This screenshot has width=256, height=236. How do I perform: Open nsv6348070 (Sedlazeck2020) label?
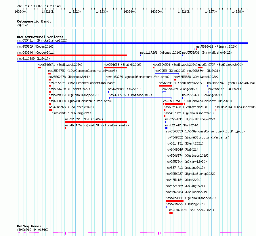(192, 210)
